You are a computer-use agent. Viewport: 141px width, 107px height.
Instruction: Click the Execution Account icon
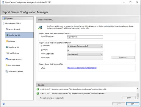(7, 59)
